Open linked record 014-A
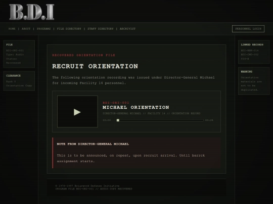Viewport: 273px width, 204px height. [245, 59]
